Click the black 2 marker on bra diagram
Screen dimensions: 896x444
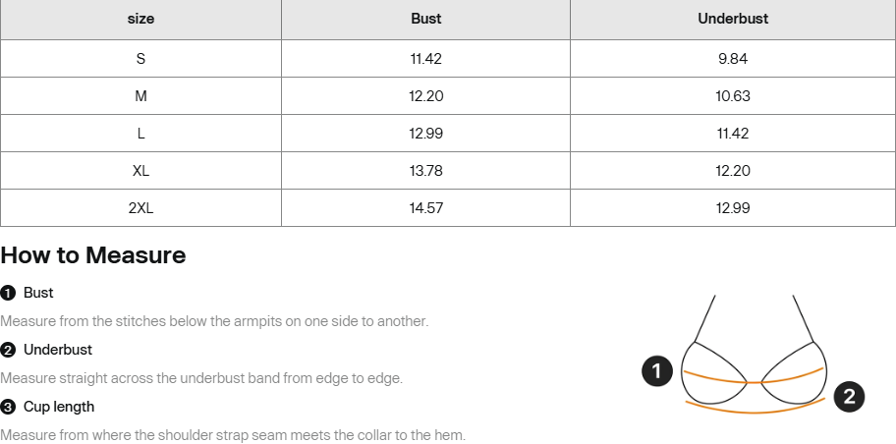click(x=849, y=396)
